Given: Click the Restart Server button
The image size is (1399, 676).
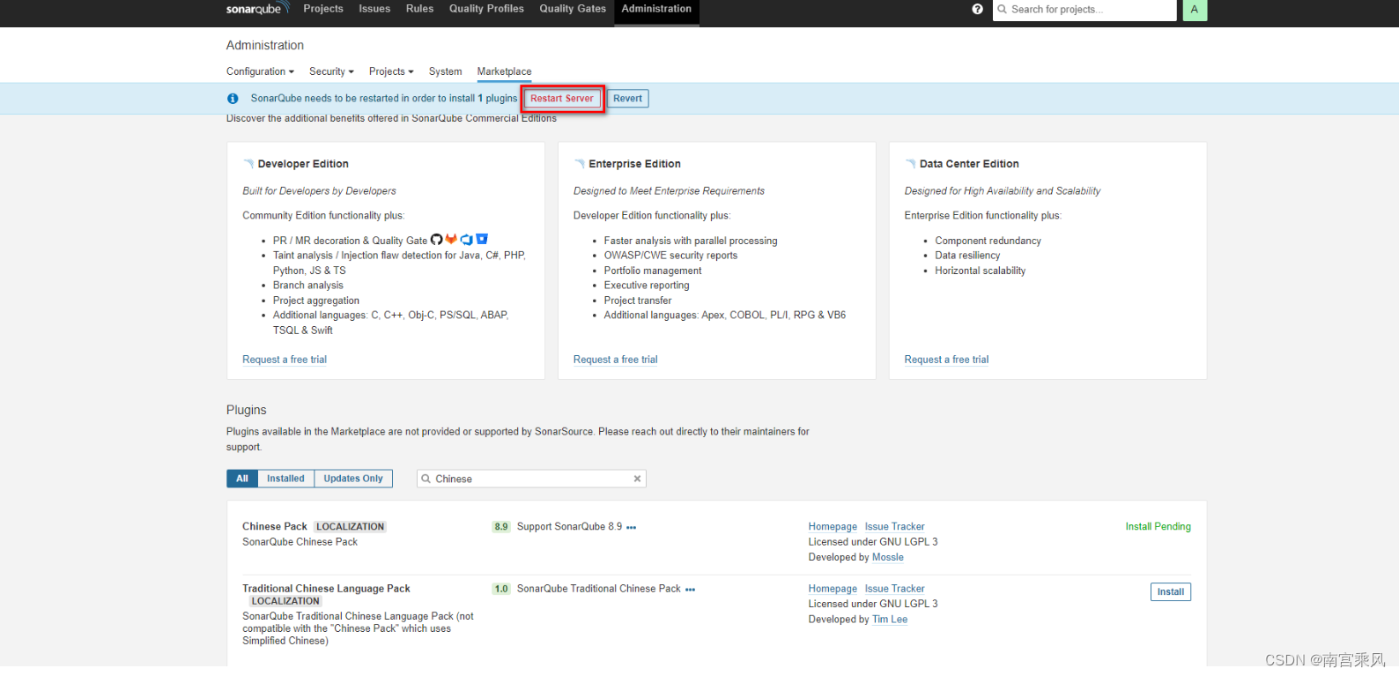Looking at the screenshot, I should pyautogui.click(x=561, y=99).
